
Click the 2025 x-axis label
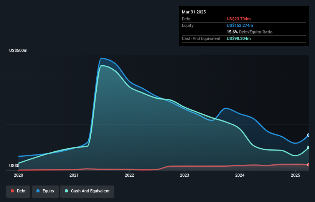pos(295,175)
